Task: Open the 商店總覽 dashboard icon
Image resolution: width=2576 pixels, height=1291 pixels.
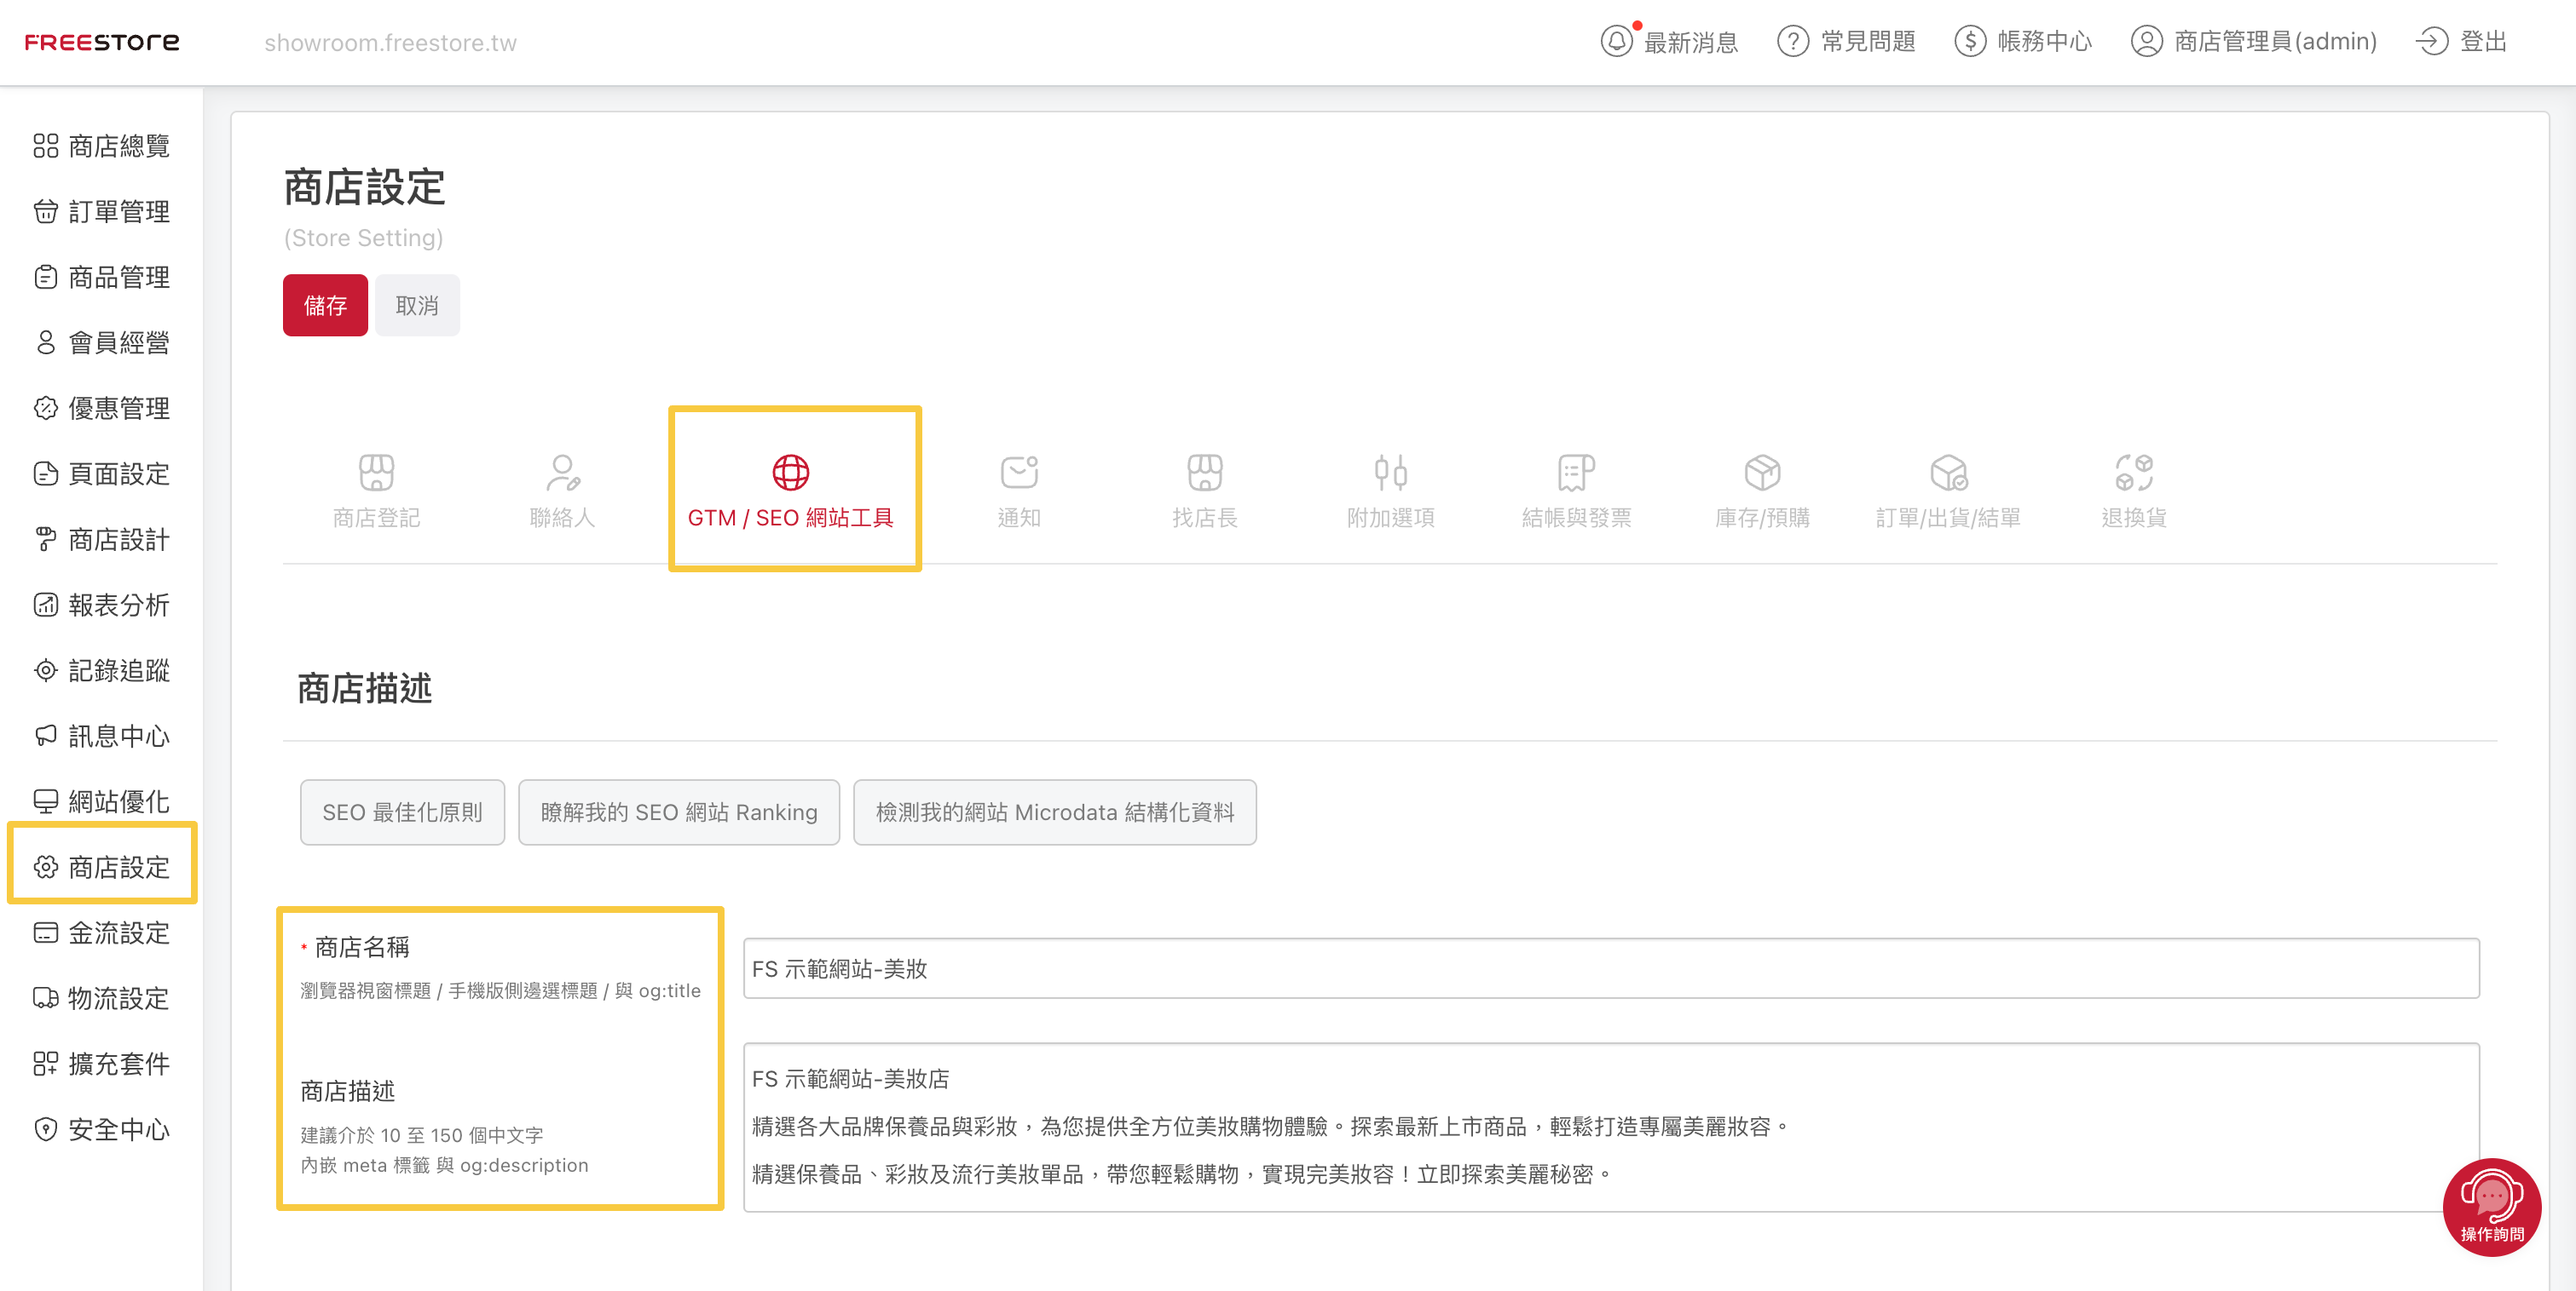Action: [x=46, y=146]
